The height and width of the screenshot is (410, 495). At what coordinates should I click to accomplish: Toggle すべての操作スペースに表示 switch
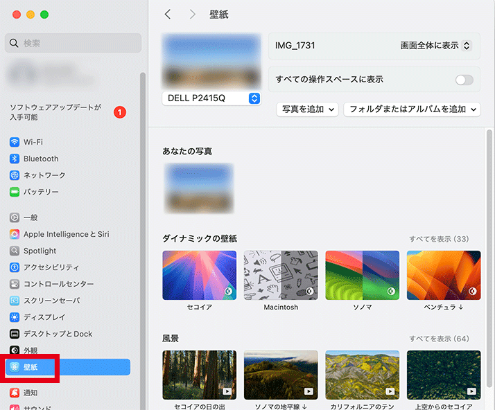pyautogui.click(x=464, y=80)
